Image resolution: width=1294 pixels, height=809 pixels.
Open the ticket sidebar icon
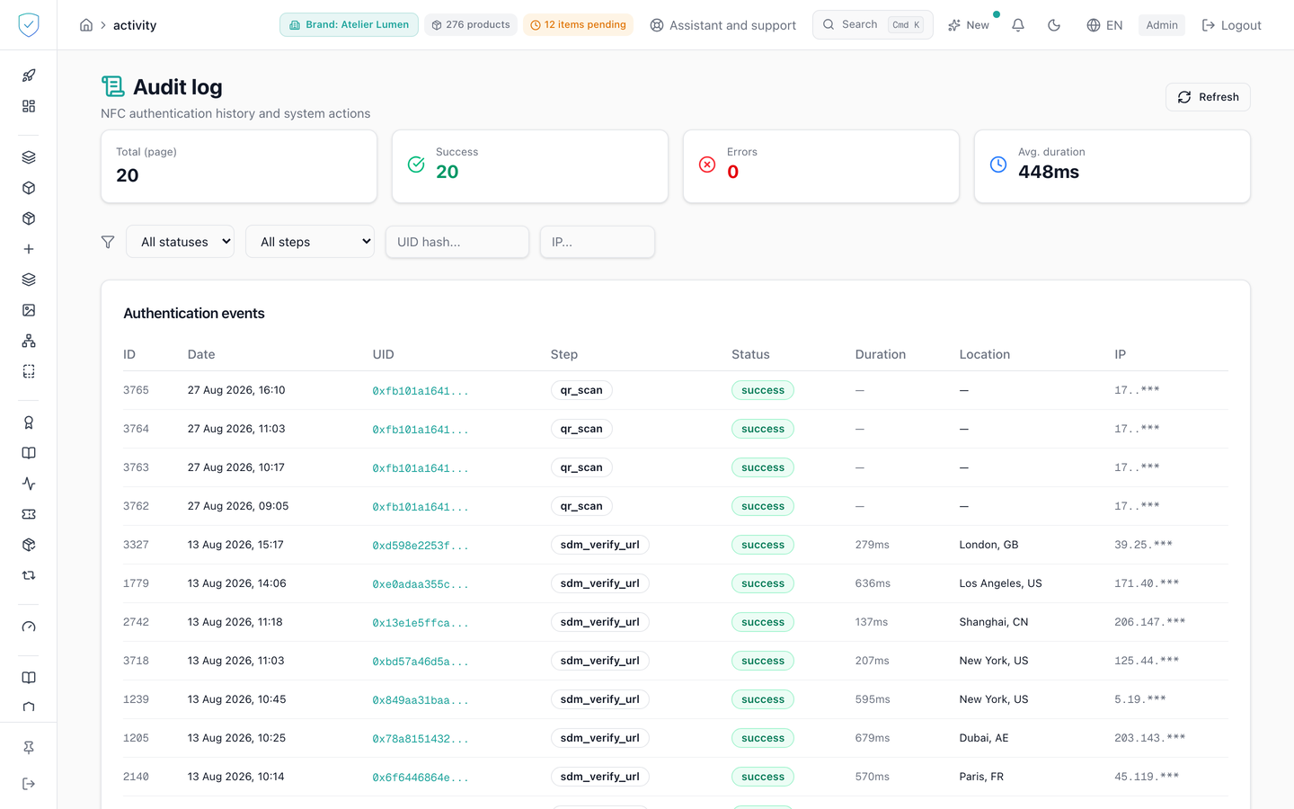[x=29, y=514]
